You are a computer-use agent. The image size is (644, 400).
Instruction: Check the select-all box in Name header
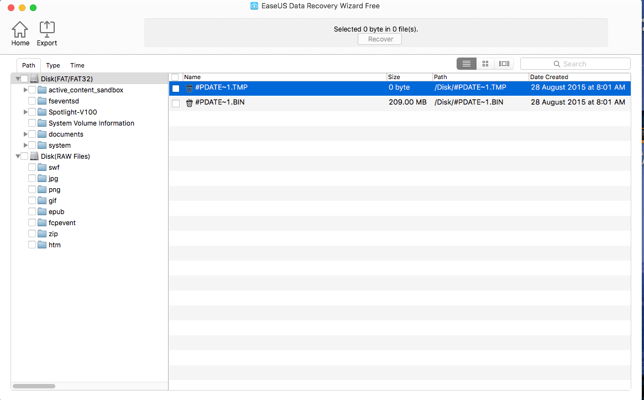[x=175, y=77]
